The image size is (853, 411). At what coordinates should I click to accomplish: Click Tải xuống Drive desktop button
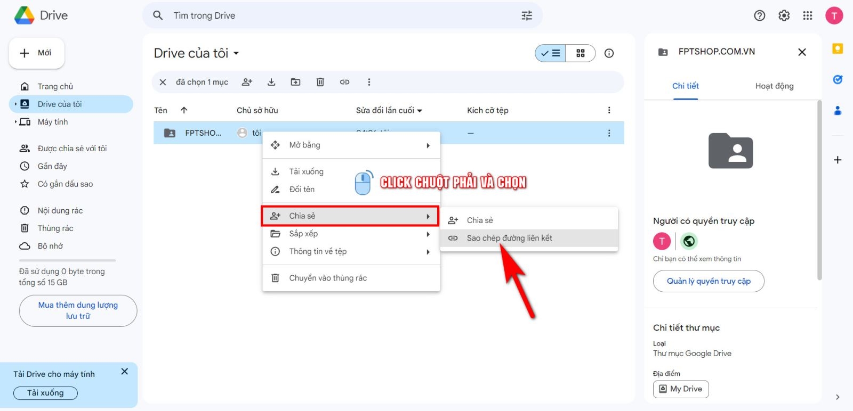pos(45,393)
